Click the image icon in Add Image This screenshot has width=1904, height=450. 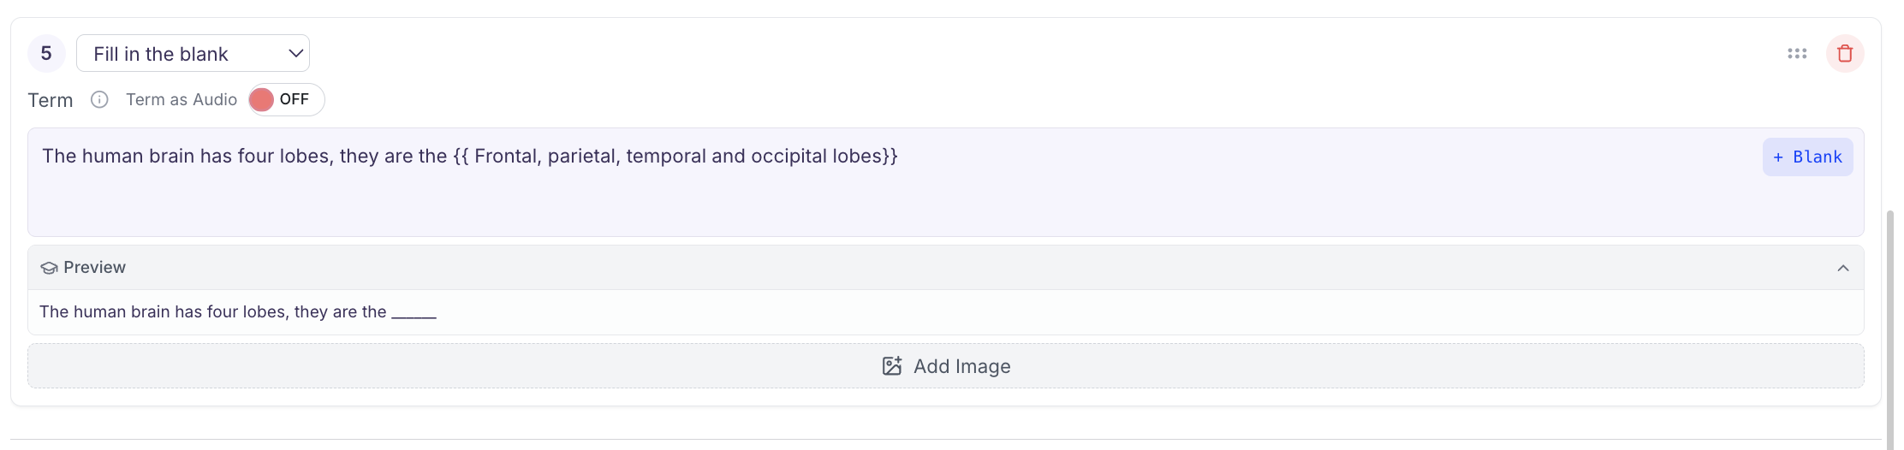pyautogui.click(x=892, y=366)
